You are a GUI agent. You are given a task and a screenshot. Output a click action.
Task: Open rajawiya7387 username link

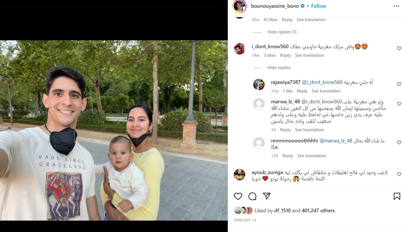point(286,82)
